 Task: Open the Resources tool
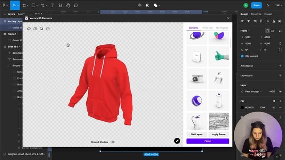[x=60, y=5]
